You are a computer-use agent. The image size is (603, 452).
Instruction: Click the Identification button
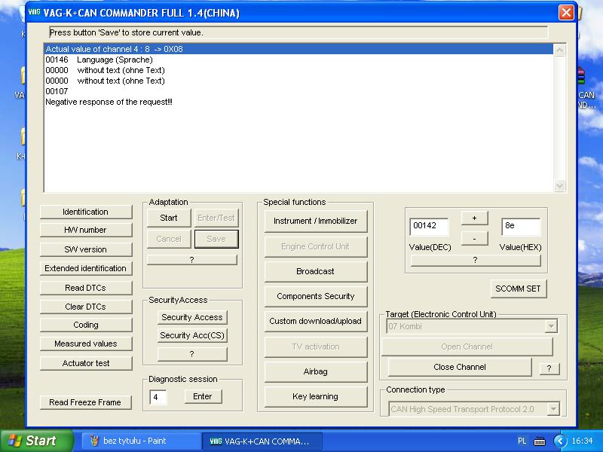[x=86, y=212]
